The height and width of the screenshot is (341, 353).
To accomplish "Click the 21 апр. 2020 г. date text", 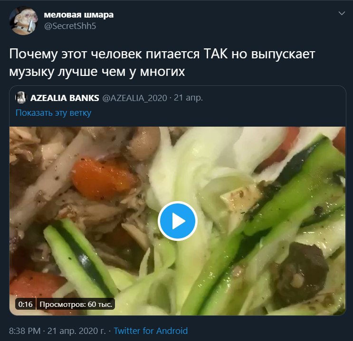I will (76, 331).
